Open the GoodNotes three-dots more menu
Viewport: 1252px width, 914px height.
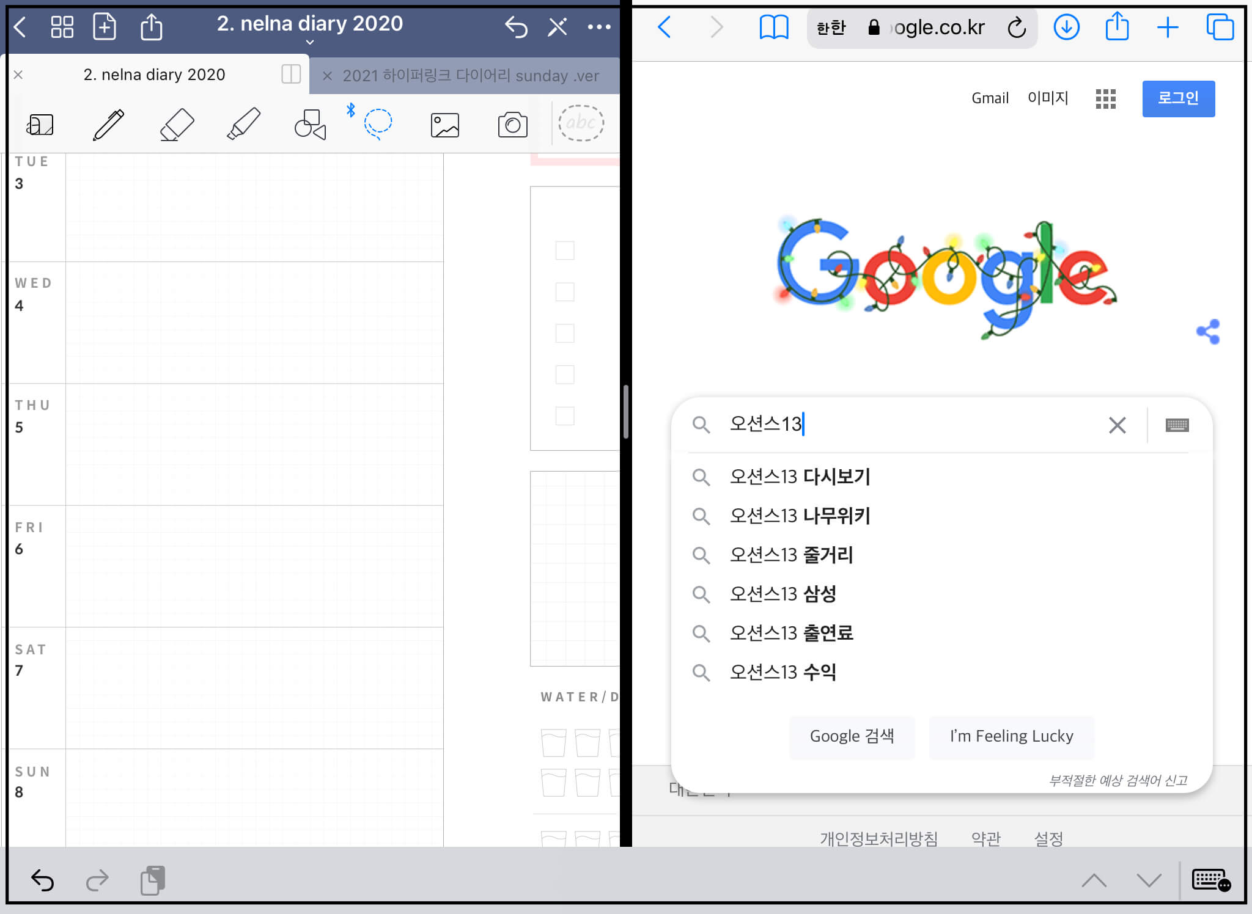tap(598, 27)
